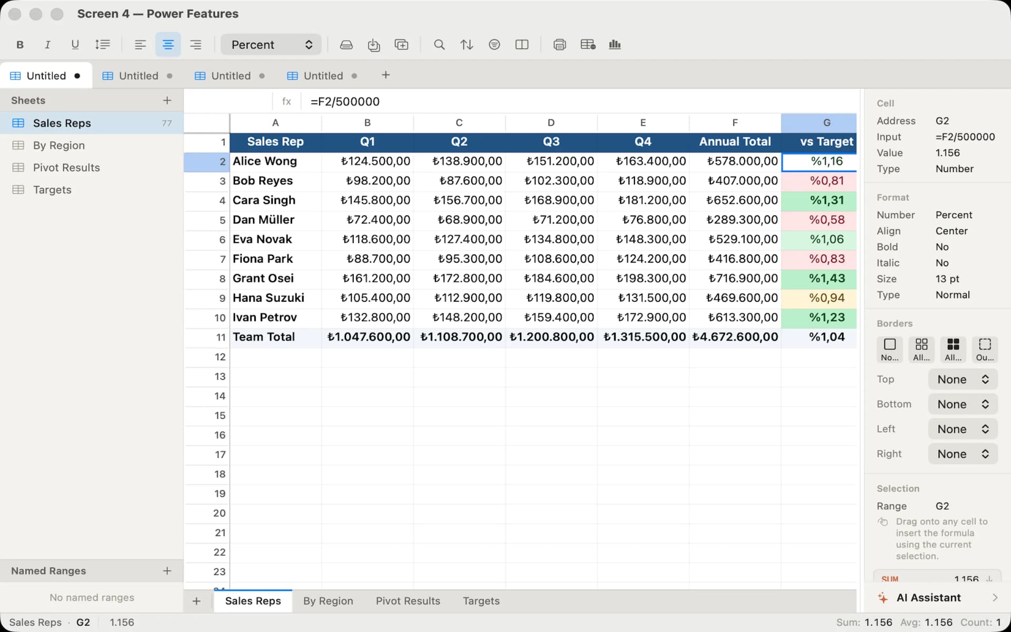Add a new sheet via Sheets header plus
The height and width of the screenshot is (632, 1011).
[x=167, y=100]
